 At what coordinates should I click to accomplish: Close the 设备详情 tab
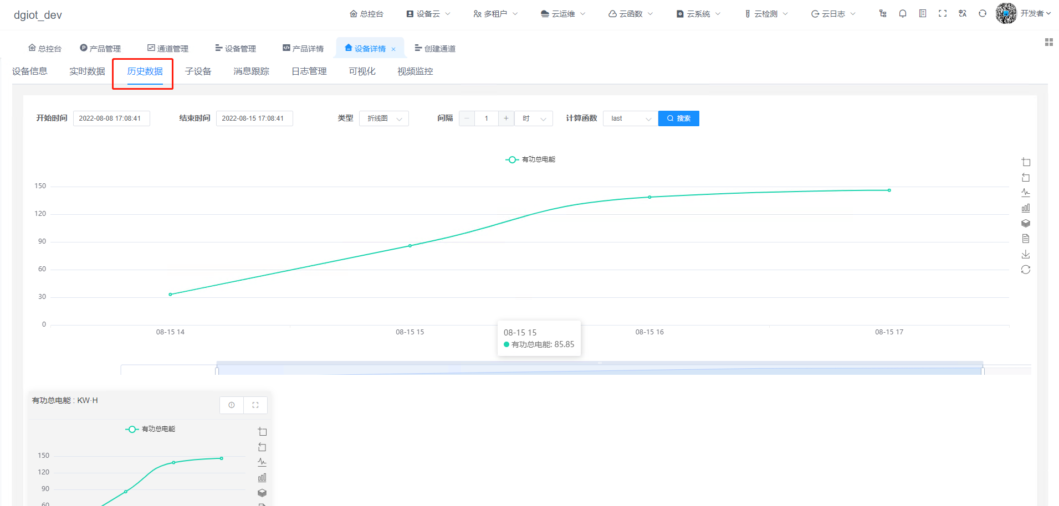pyautogui.click(x=393, y=49)
